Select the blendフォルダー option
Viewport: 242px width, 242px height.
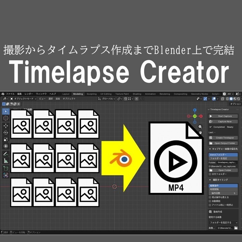tap(223, 155)
